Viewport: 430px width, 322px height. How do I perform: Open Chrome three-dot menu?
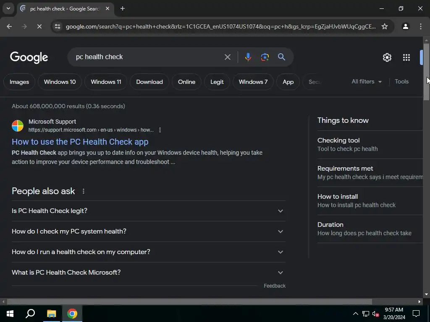coord(421,26)
